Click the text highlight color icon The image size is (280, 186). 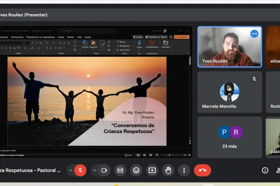[32, 48]
